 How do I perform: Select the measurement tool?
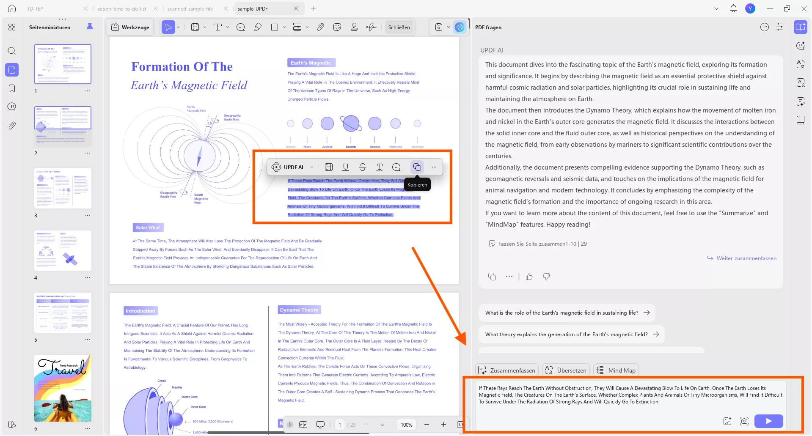coord(297,27)
